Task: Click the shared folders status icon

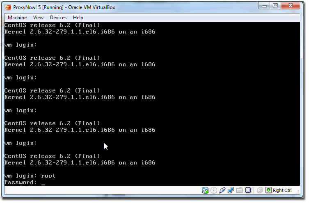Action: [239, 190]
